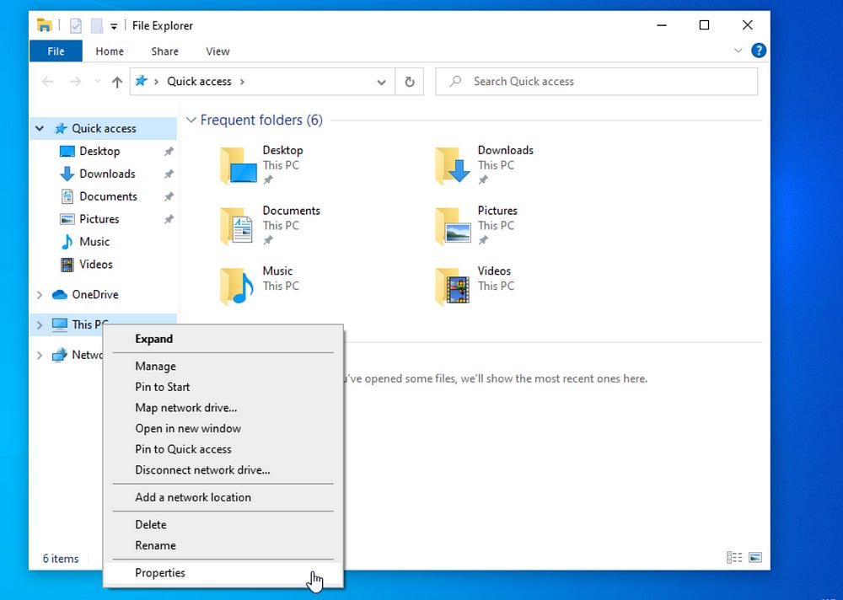Click the Quick access star in address bar

(141, 81)
